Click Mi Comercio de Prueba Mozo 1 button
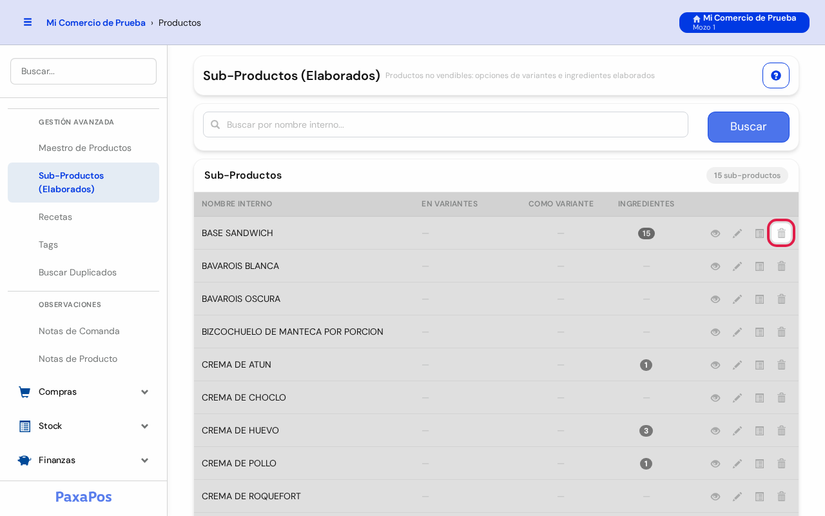The image size is (825, 516). [744, 23]
